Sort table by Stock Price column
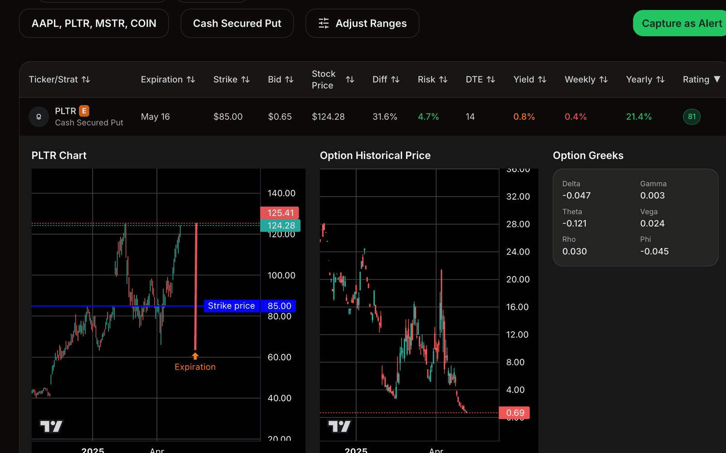This screenshot has height=453, width=726. (x=333, y=80)
